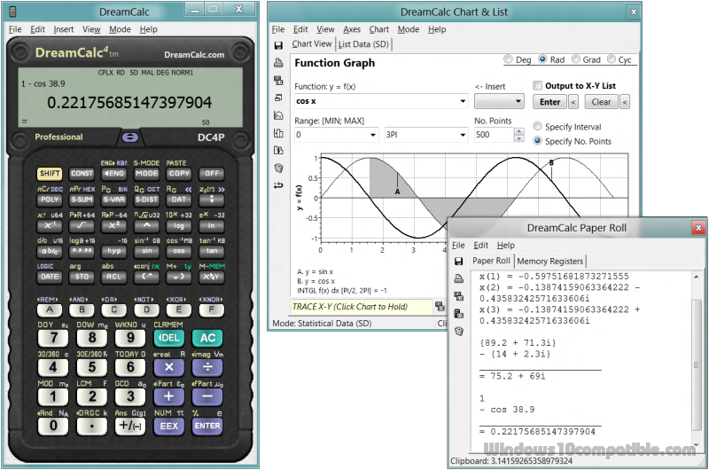Click the square root key on the calculator

(x=82, y=225)
